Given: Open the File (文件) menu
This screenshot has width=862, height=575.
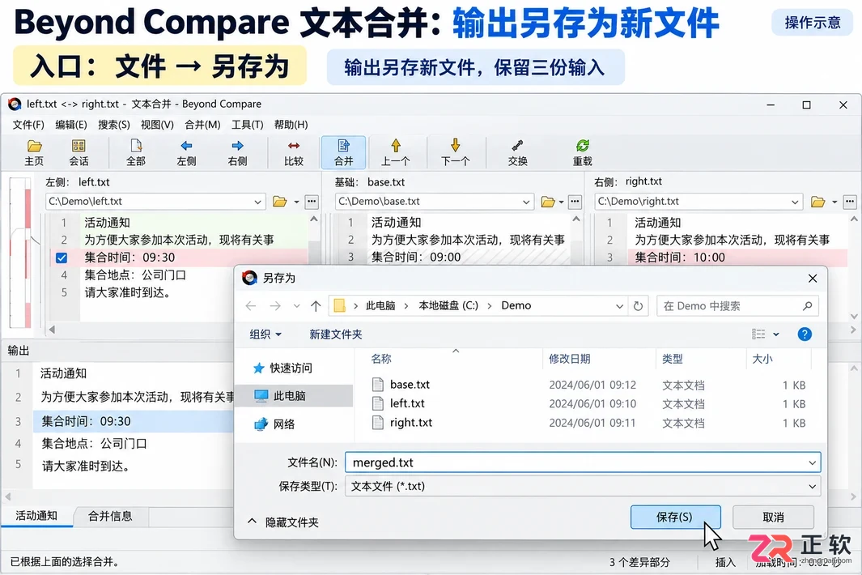Looking at the screenshot, I should [28, 125].
